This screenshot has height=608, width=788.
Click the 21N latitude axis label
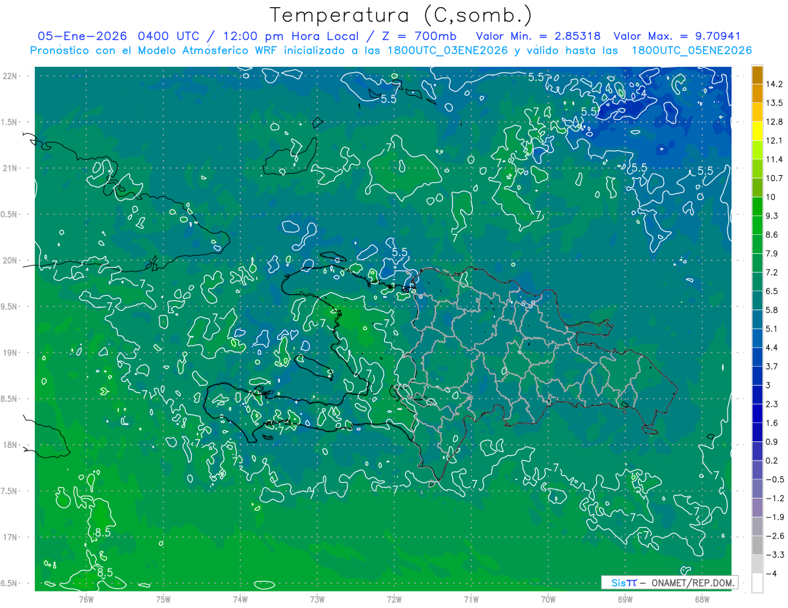(x=11, y=168)
